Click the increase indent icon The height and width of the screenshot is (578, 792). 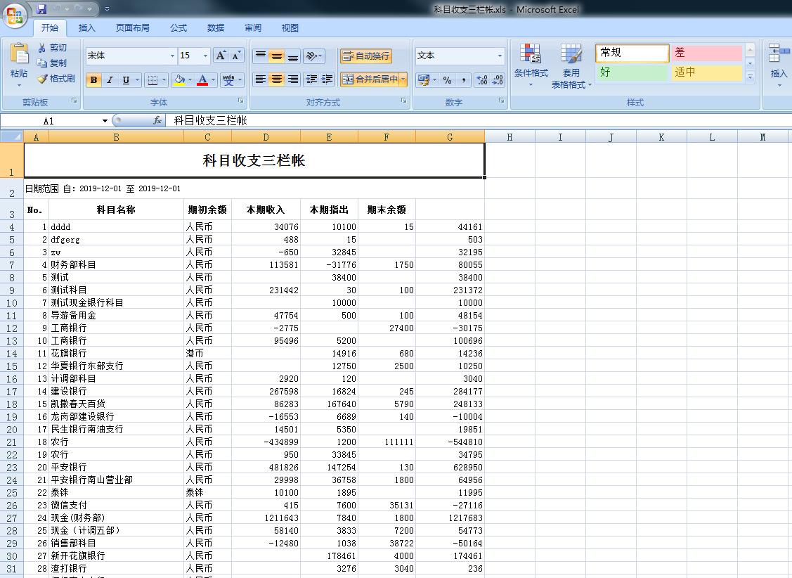point(326,79)
